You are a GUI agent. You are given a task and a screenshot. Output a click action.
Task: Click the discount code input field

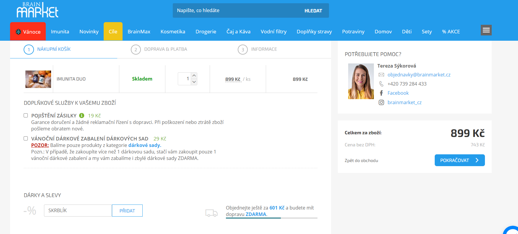[78, 211]
